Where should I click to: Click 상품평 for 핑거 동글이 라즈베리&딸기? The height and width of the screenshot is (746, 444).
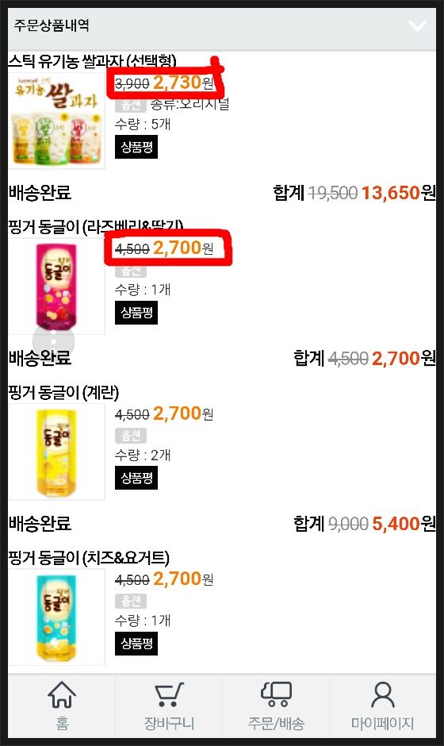pyautogui.click(x=136, y=313)
